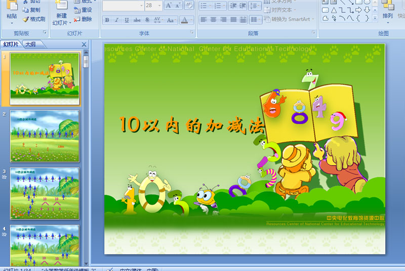Increase font size with large A button
The image size is (405, 271).
pos(169,6)
